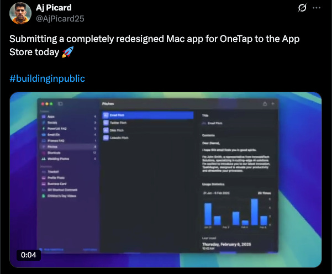The height and width of the screenshot is (274, 332).
Task: Open the @AjPicard25 handle link
Action: point(60,19)
